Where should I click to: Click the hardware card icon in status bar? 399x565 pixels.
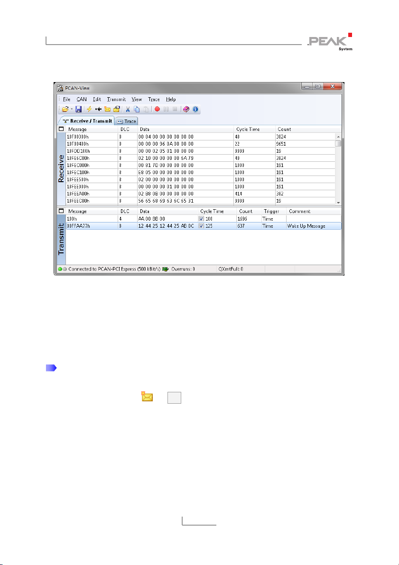166,269
